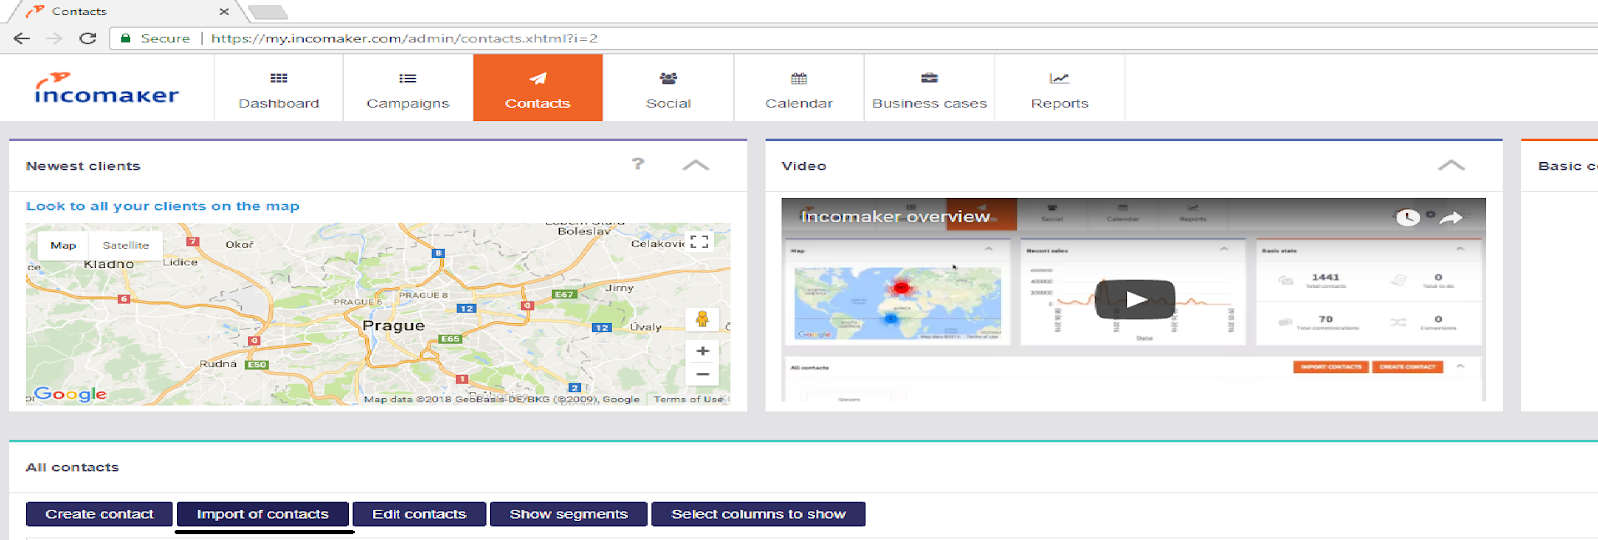
Task: Go to the Social section
Action: click(x=668, y=88)
